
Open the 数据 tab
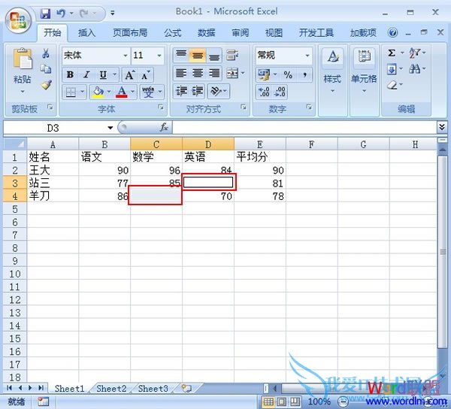point(206,33)
